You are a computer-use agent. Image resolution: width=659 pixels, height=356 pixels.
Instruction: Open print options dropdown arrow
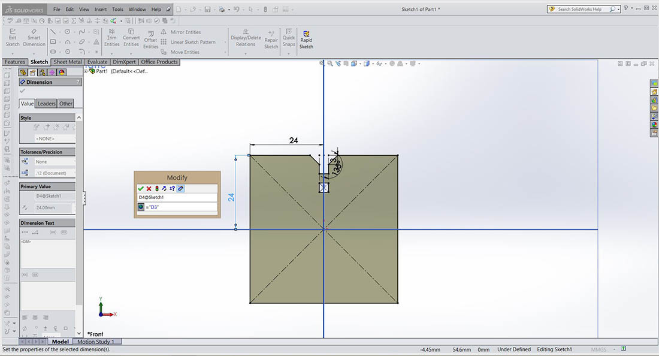229,10
